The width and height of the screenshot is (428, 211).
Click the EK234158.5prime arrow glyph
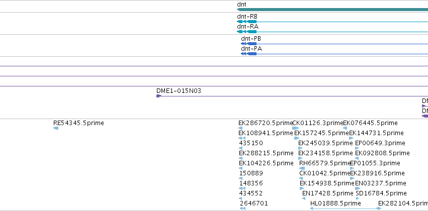[300, 158]
